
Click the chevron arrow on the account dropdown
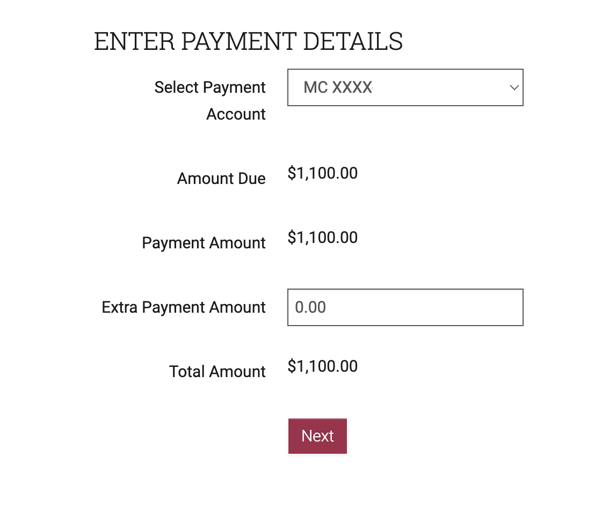coord(514,87)
